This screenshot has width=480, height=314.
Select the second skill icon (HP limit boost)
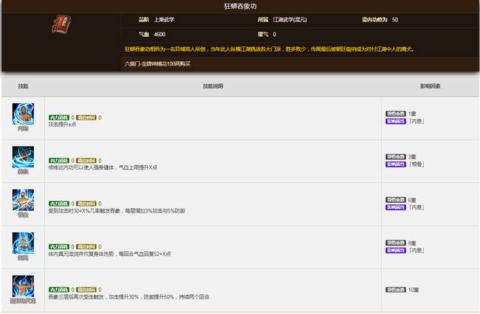[23, 158]
